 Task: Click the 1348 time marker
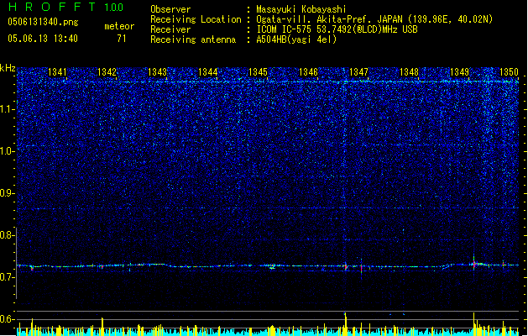409,72
